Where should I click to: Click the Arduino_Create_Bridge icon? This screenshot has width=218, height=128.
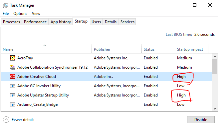point(13,104)
